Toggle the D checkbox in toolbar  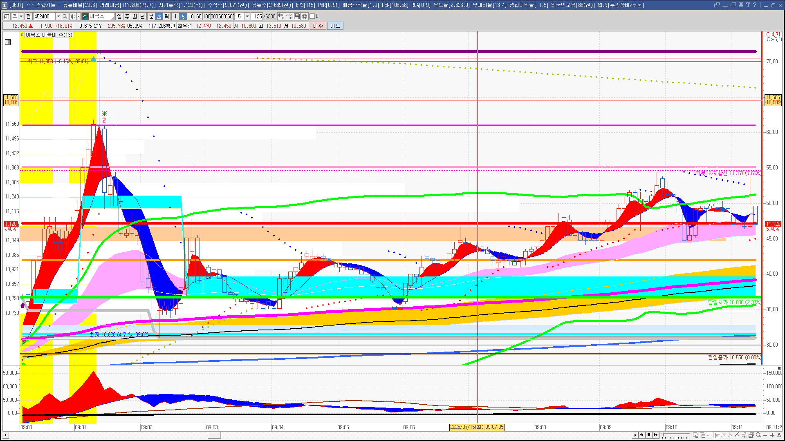tap(312, 16)
